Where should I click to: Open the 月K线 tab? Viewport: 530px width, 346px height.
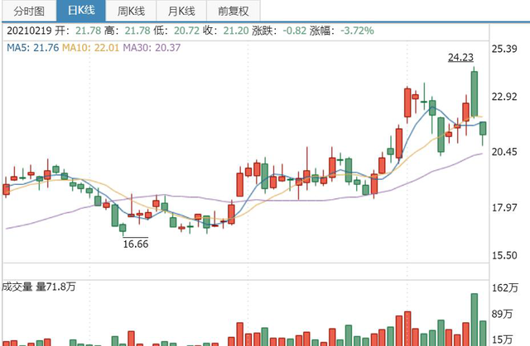[x=181, y=11]
